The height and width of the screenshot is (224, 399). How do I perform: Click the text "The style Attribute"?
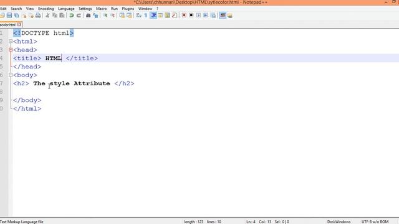[72, 83]
